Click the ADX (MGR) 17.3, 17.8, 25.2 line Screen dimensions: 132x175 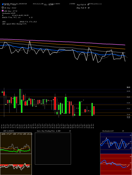[x=20, y=22]
